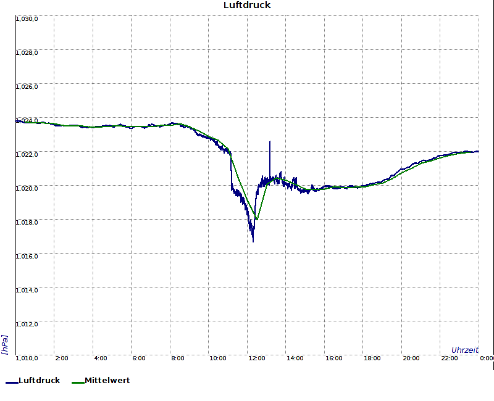The image size is (494, 401).
Task: Click the Luftdruck chart title
Action: click(247, 5)
